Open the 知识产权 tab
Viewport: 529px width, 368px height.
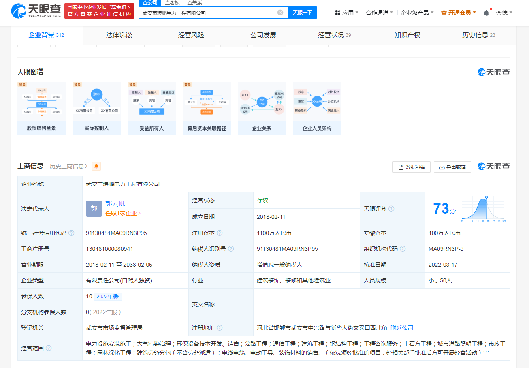407,35
